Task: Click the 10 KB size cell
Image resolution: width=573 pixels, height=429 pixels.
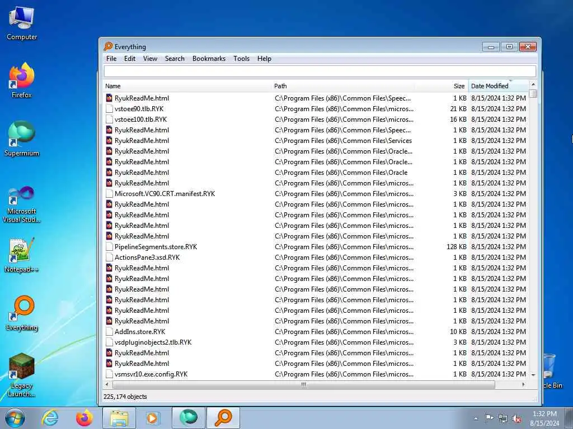Action: pos(458,332)
